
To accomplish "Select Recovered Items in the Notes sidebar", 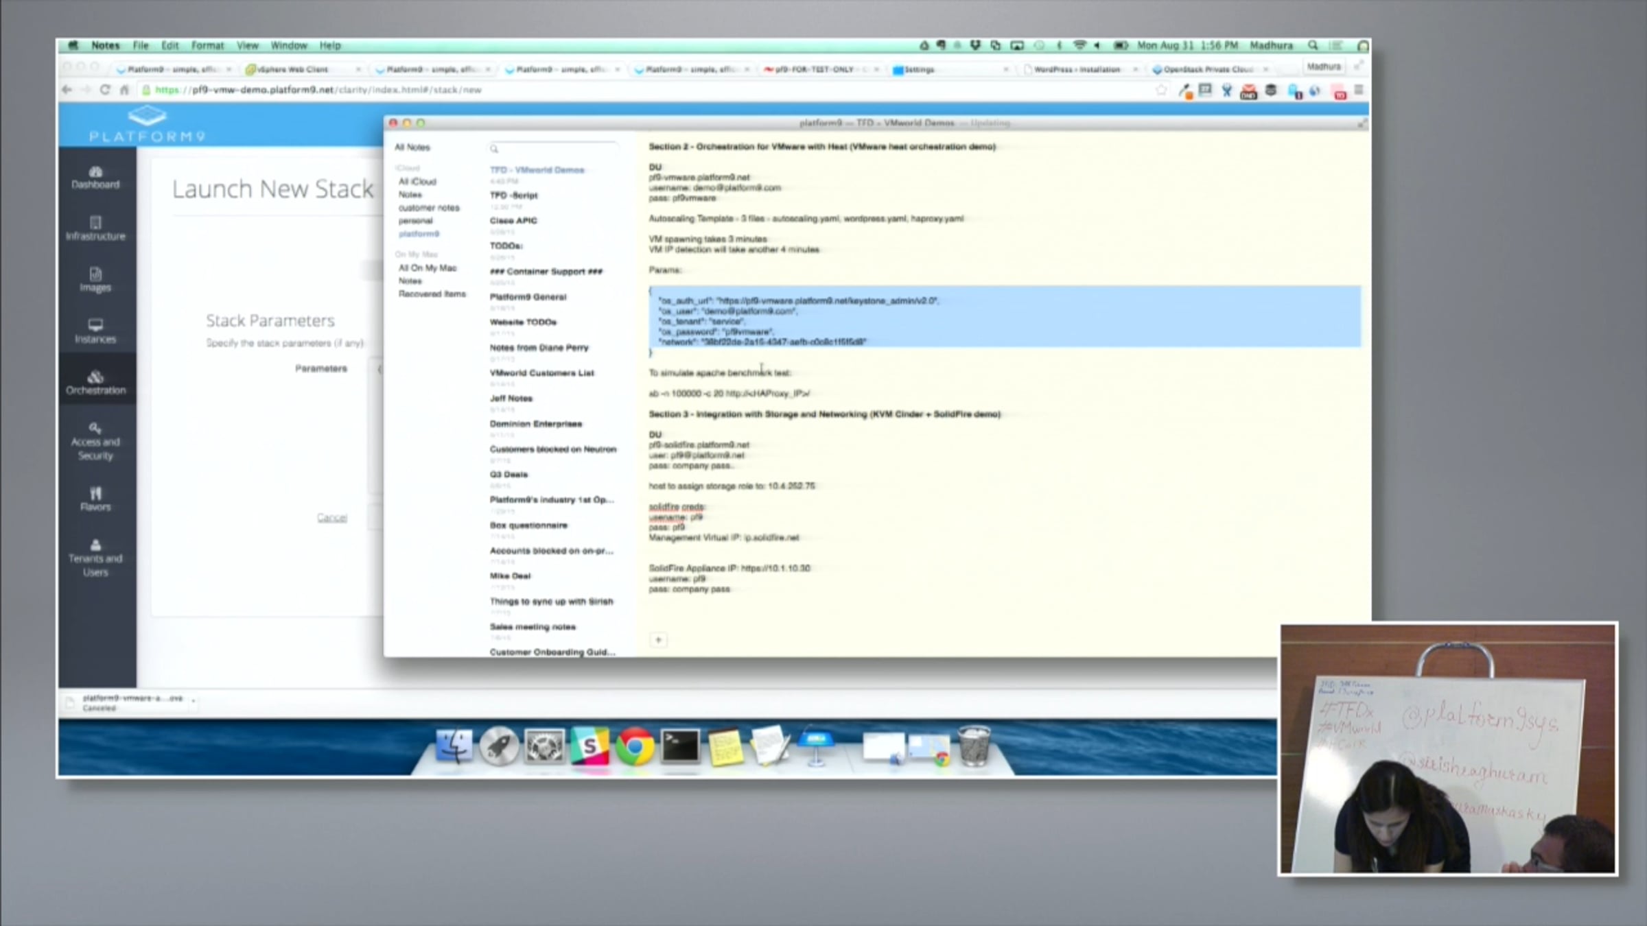I will [x=432, y=294].
